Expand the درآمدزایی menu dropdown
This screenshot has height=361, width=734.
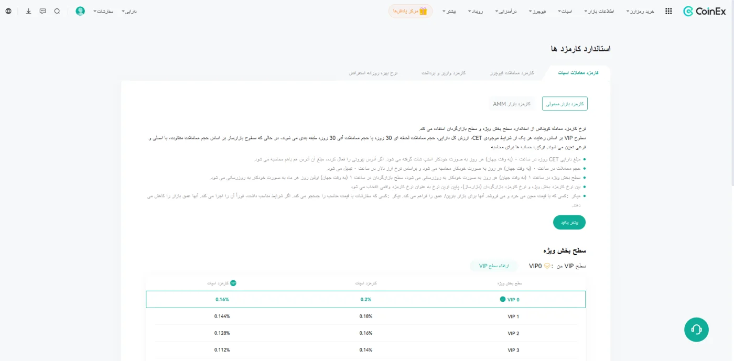click(505, 11)
